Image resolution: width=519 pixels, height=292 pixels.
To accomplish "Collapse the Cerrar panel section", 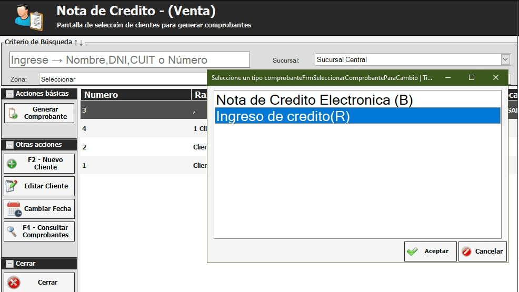I will 9,264.
